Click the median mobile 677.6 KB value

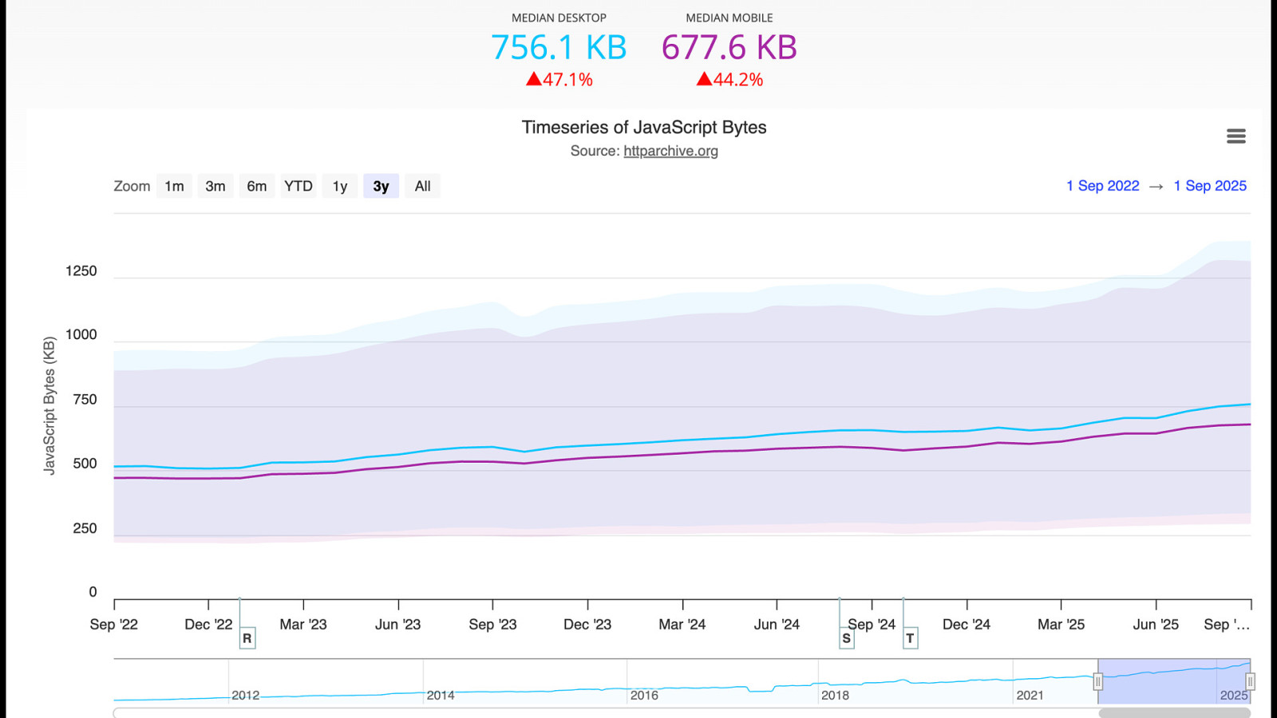pyautogui.click(x=729, y=48)
